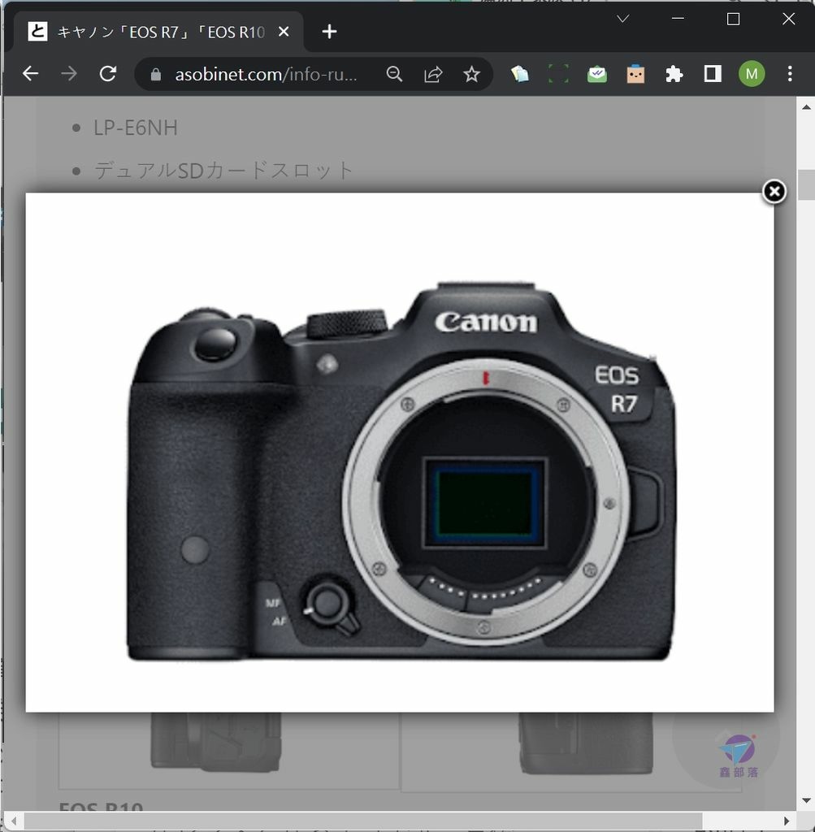
Task: Toggle the browser side panel
Action: point(713,74)
